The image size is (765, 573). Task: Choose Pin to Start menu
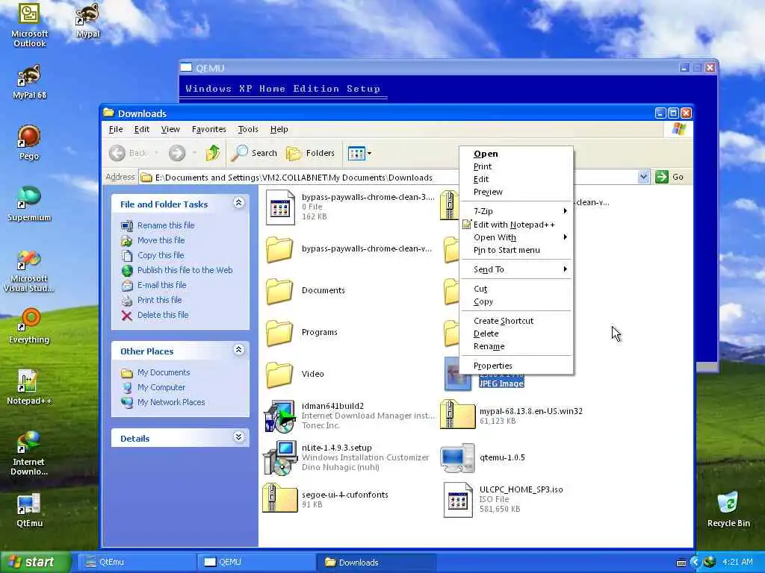[516, 250]
